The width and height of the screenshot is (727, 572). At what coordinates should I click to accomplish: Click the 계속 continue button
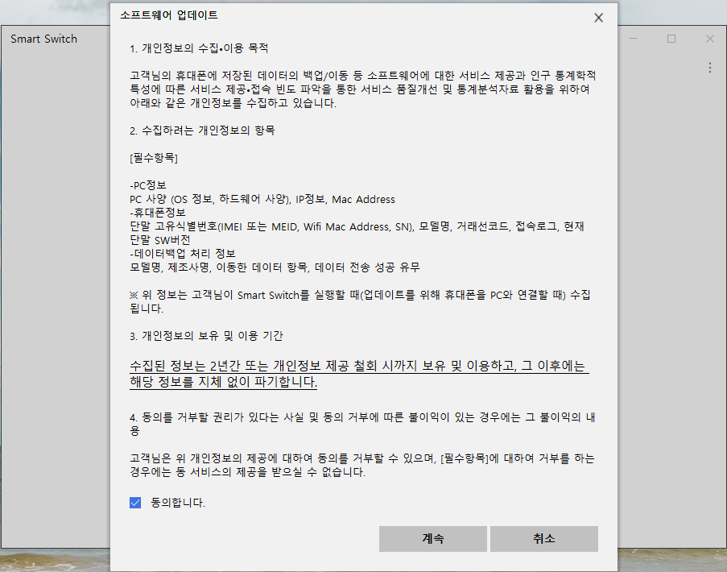[433, 539]
